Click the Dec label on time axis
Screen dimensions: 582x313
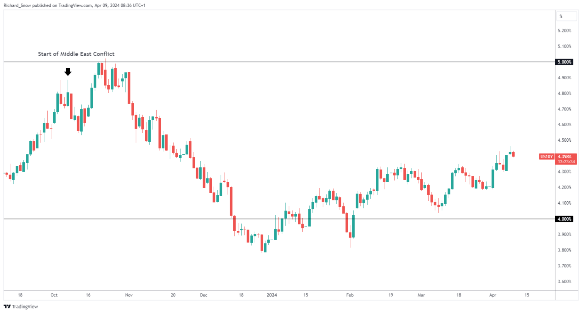coord(204,295)
